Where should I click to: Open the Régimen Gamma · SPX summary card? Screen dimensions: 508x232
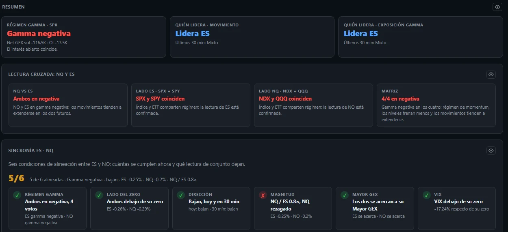84,37
